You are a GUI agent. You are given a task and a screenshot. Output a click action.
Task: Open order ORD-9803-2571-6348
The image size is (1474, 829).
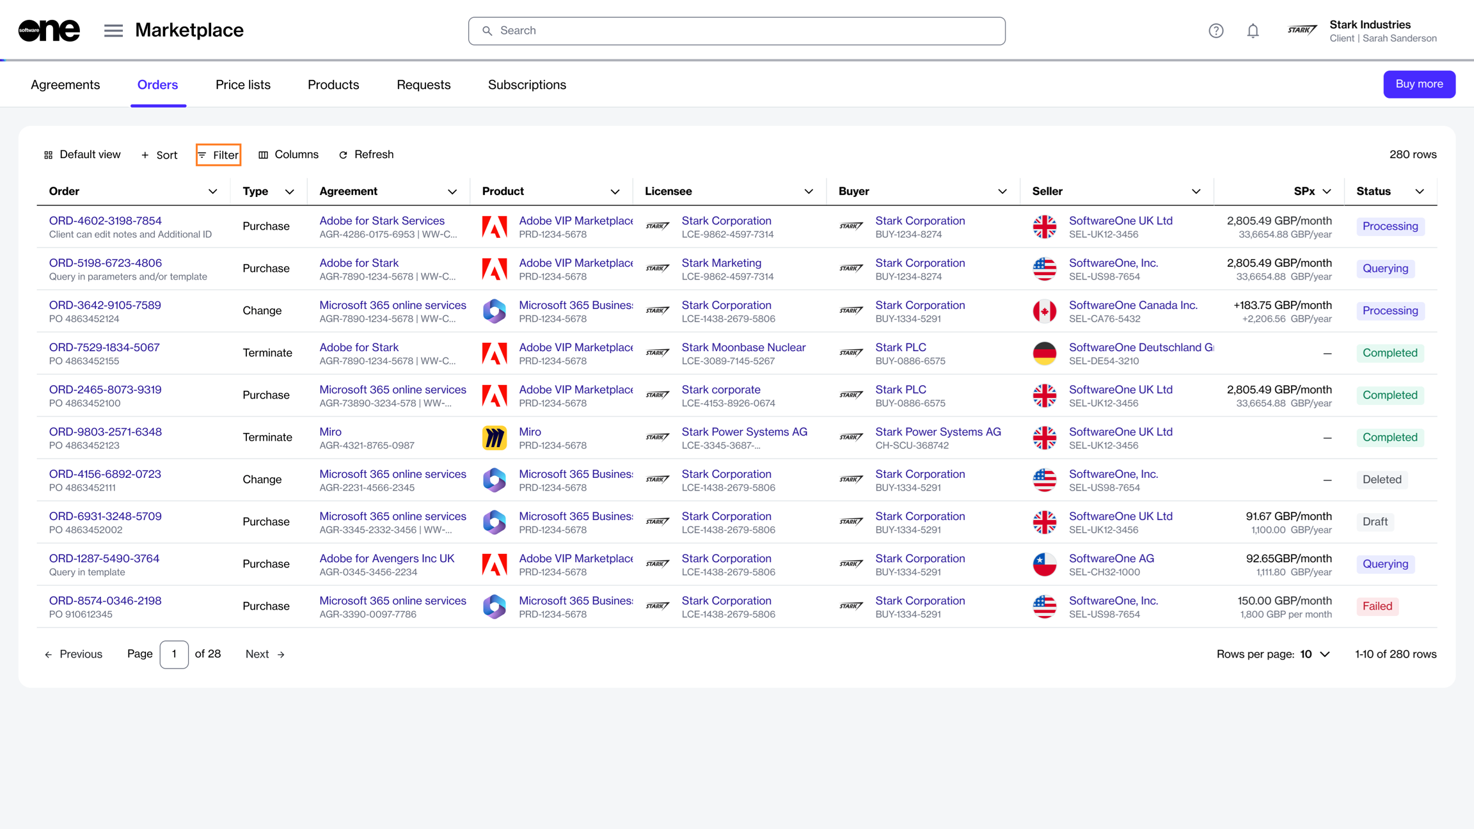coord(105,432)
